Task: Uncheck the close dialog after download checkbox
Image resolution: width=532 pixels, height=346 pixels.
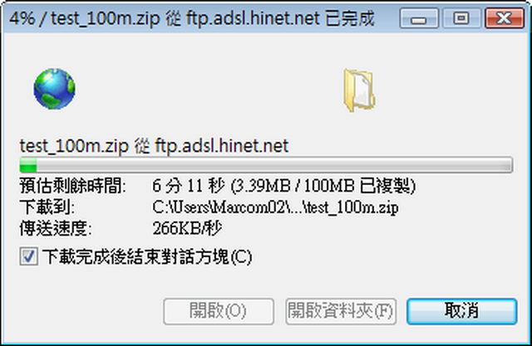Action: pos(28,256)
